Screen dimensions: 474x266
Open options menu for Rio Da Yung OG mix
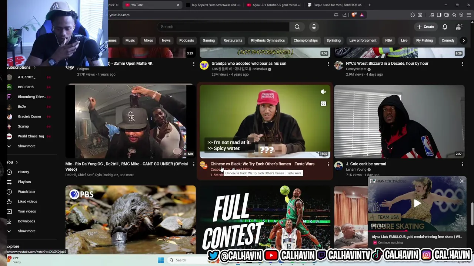(194, 164)
